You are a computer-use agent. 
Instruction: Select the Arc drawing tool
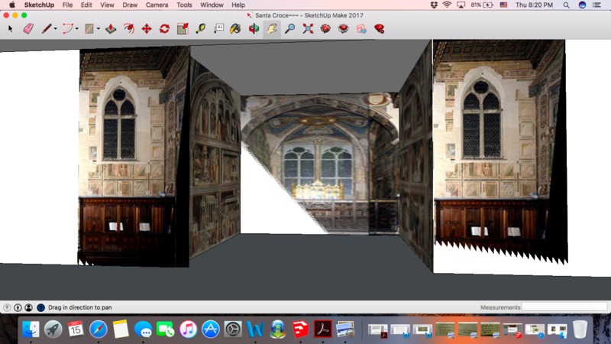tap(68, 29)
